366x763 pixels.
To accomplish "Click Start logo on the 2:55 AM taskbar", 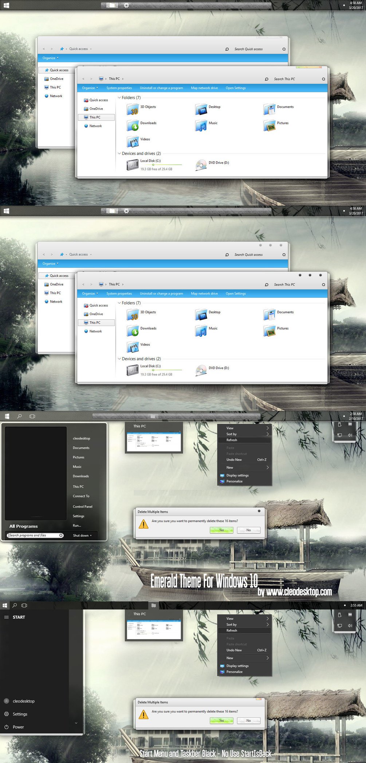I will coord(5,605).
